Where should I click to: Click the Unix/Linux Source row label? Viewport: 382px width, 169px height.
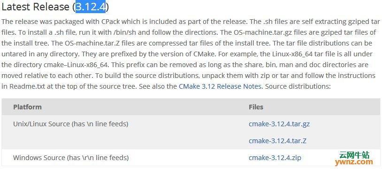tap(71, 124)
